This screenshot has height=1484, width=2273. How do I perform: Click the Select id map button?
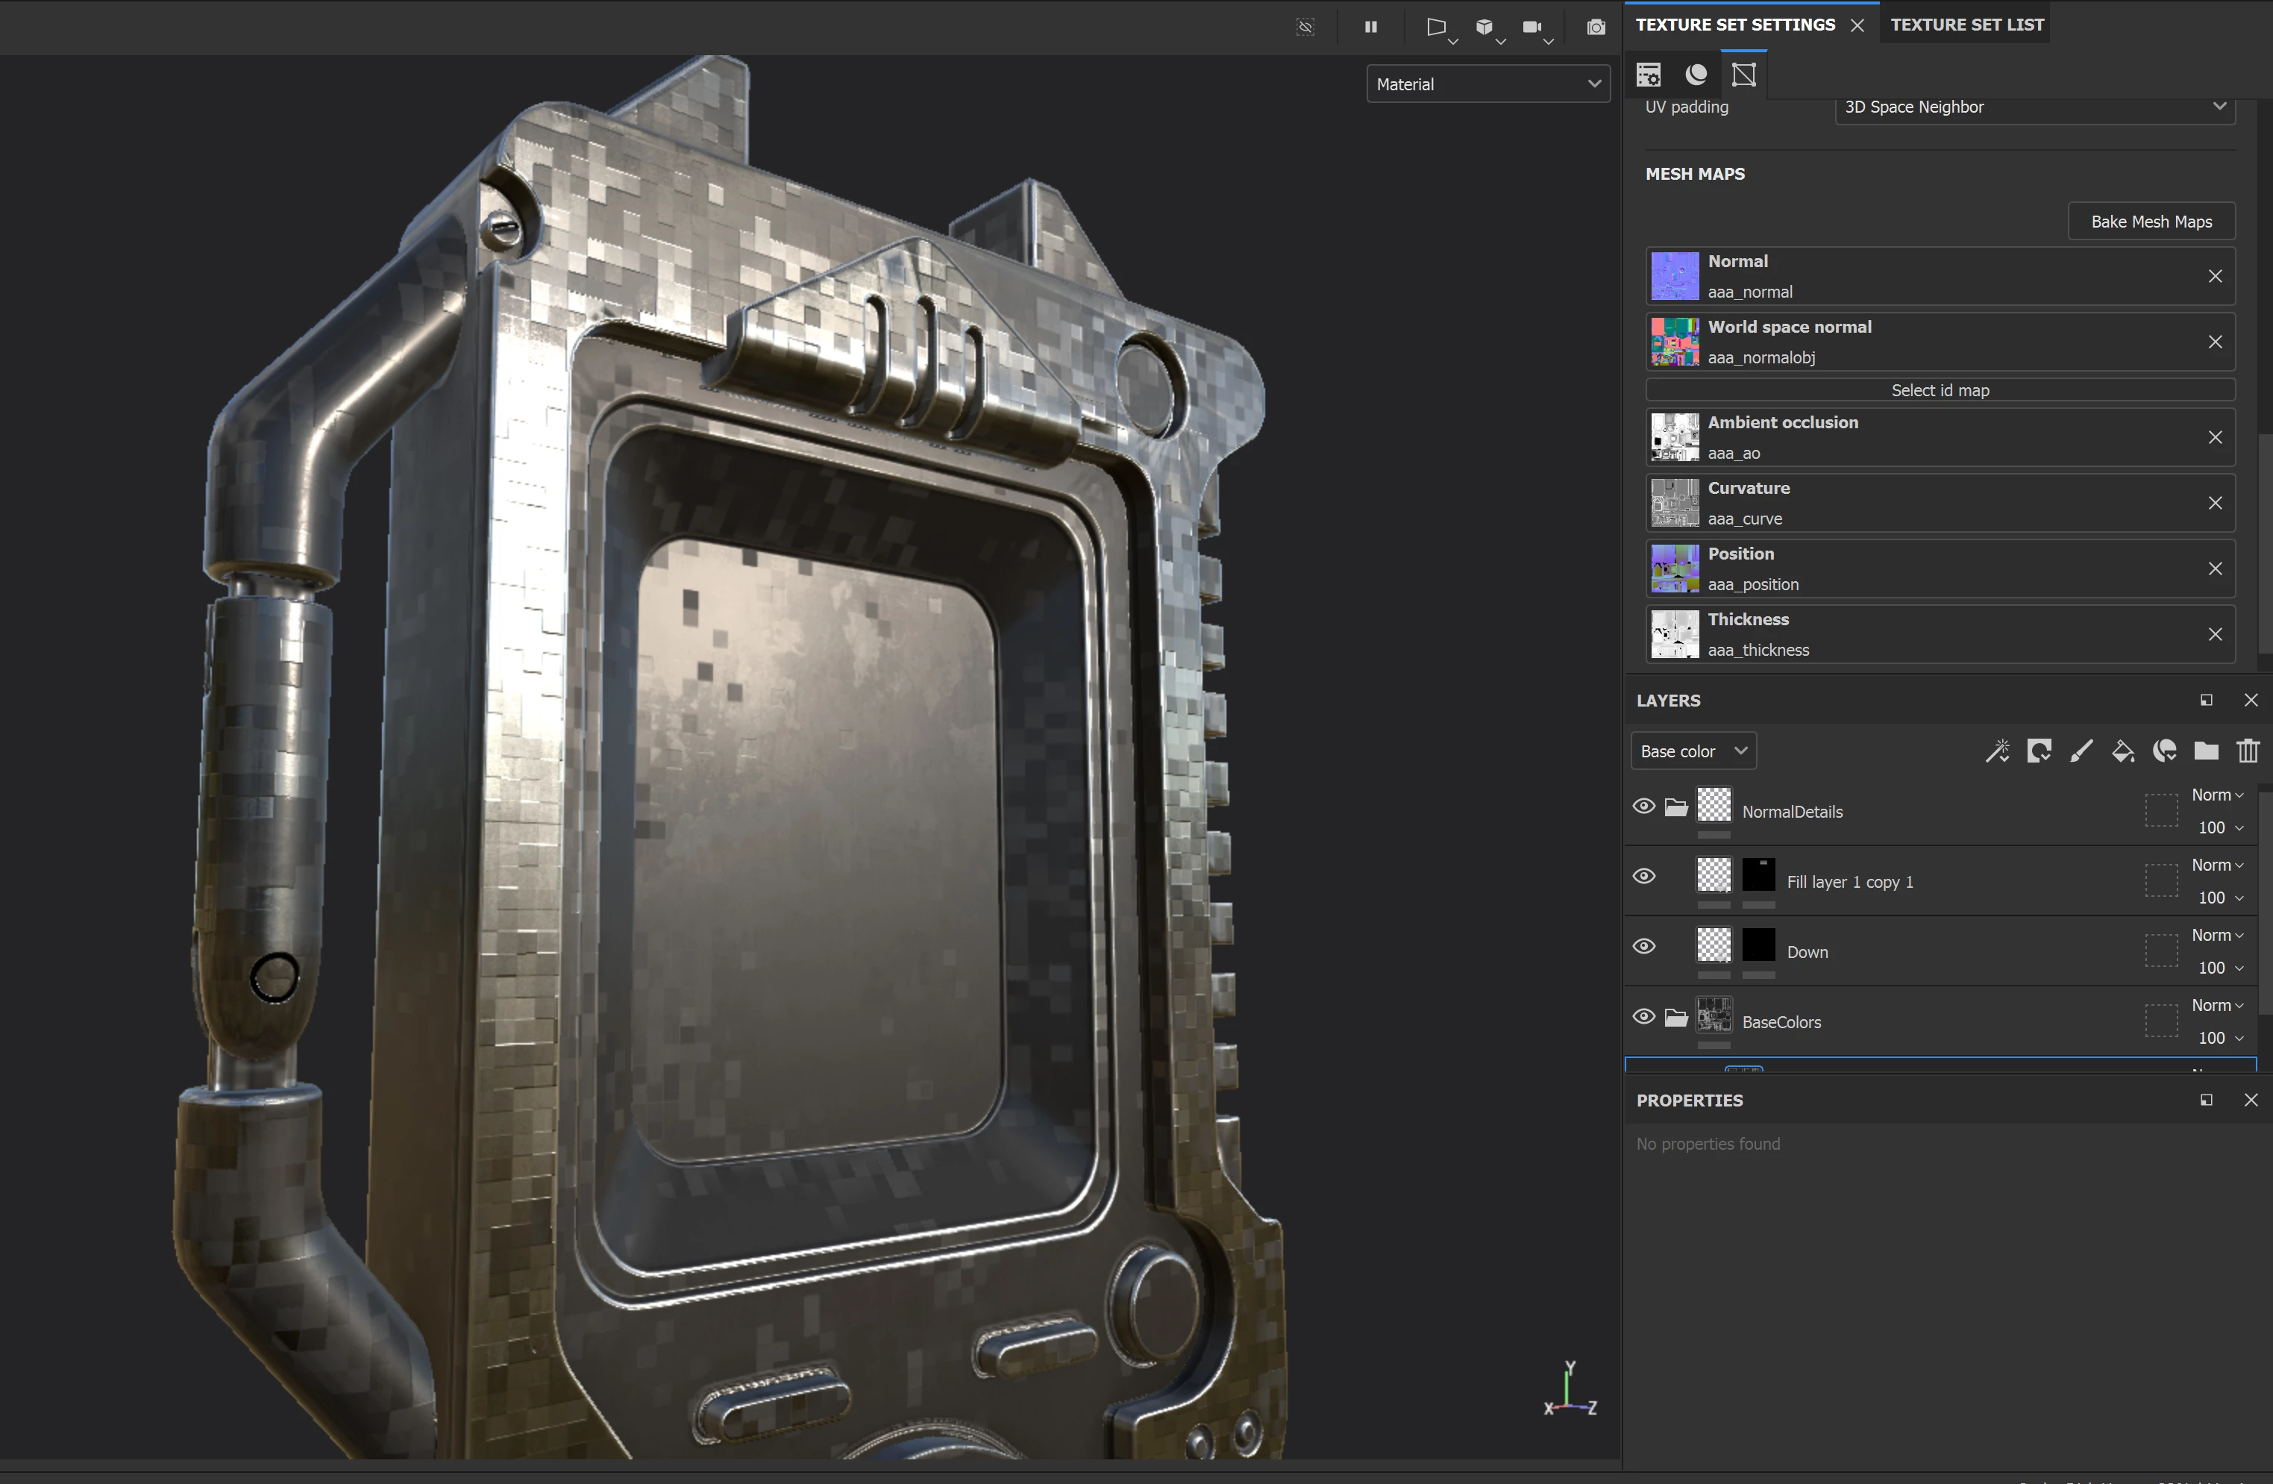(x=1940, y=389)
